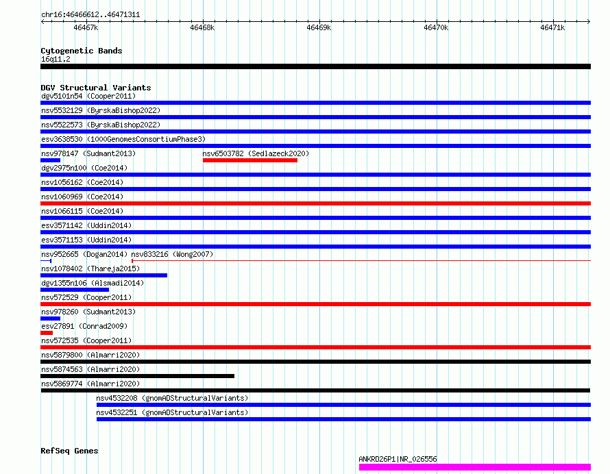The image size is (610, 474).
Task: Select variant dgv2975n100 (Coe2014)
Action: tap(84, 168)
